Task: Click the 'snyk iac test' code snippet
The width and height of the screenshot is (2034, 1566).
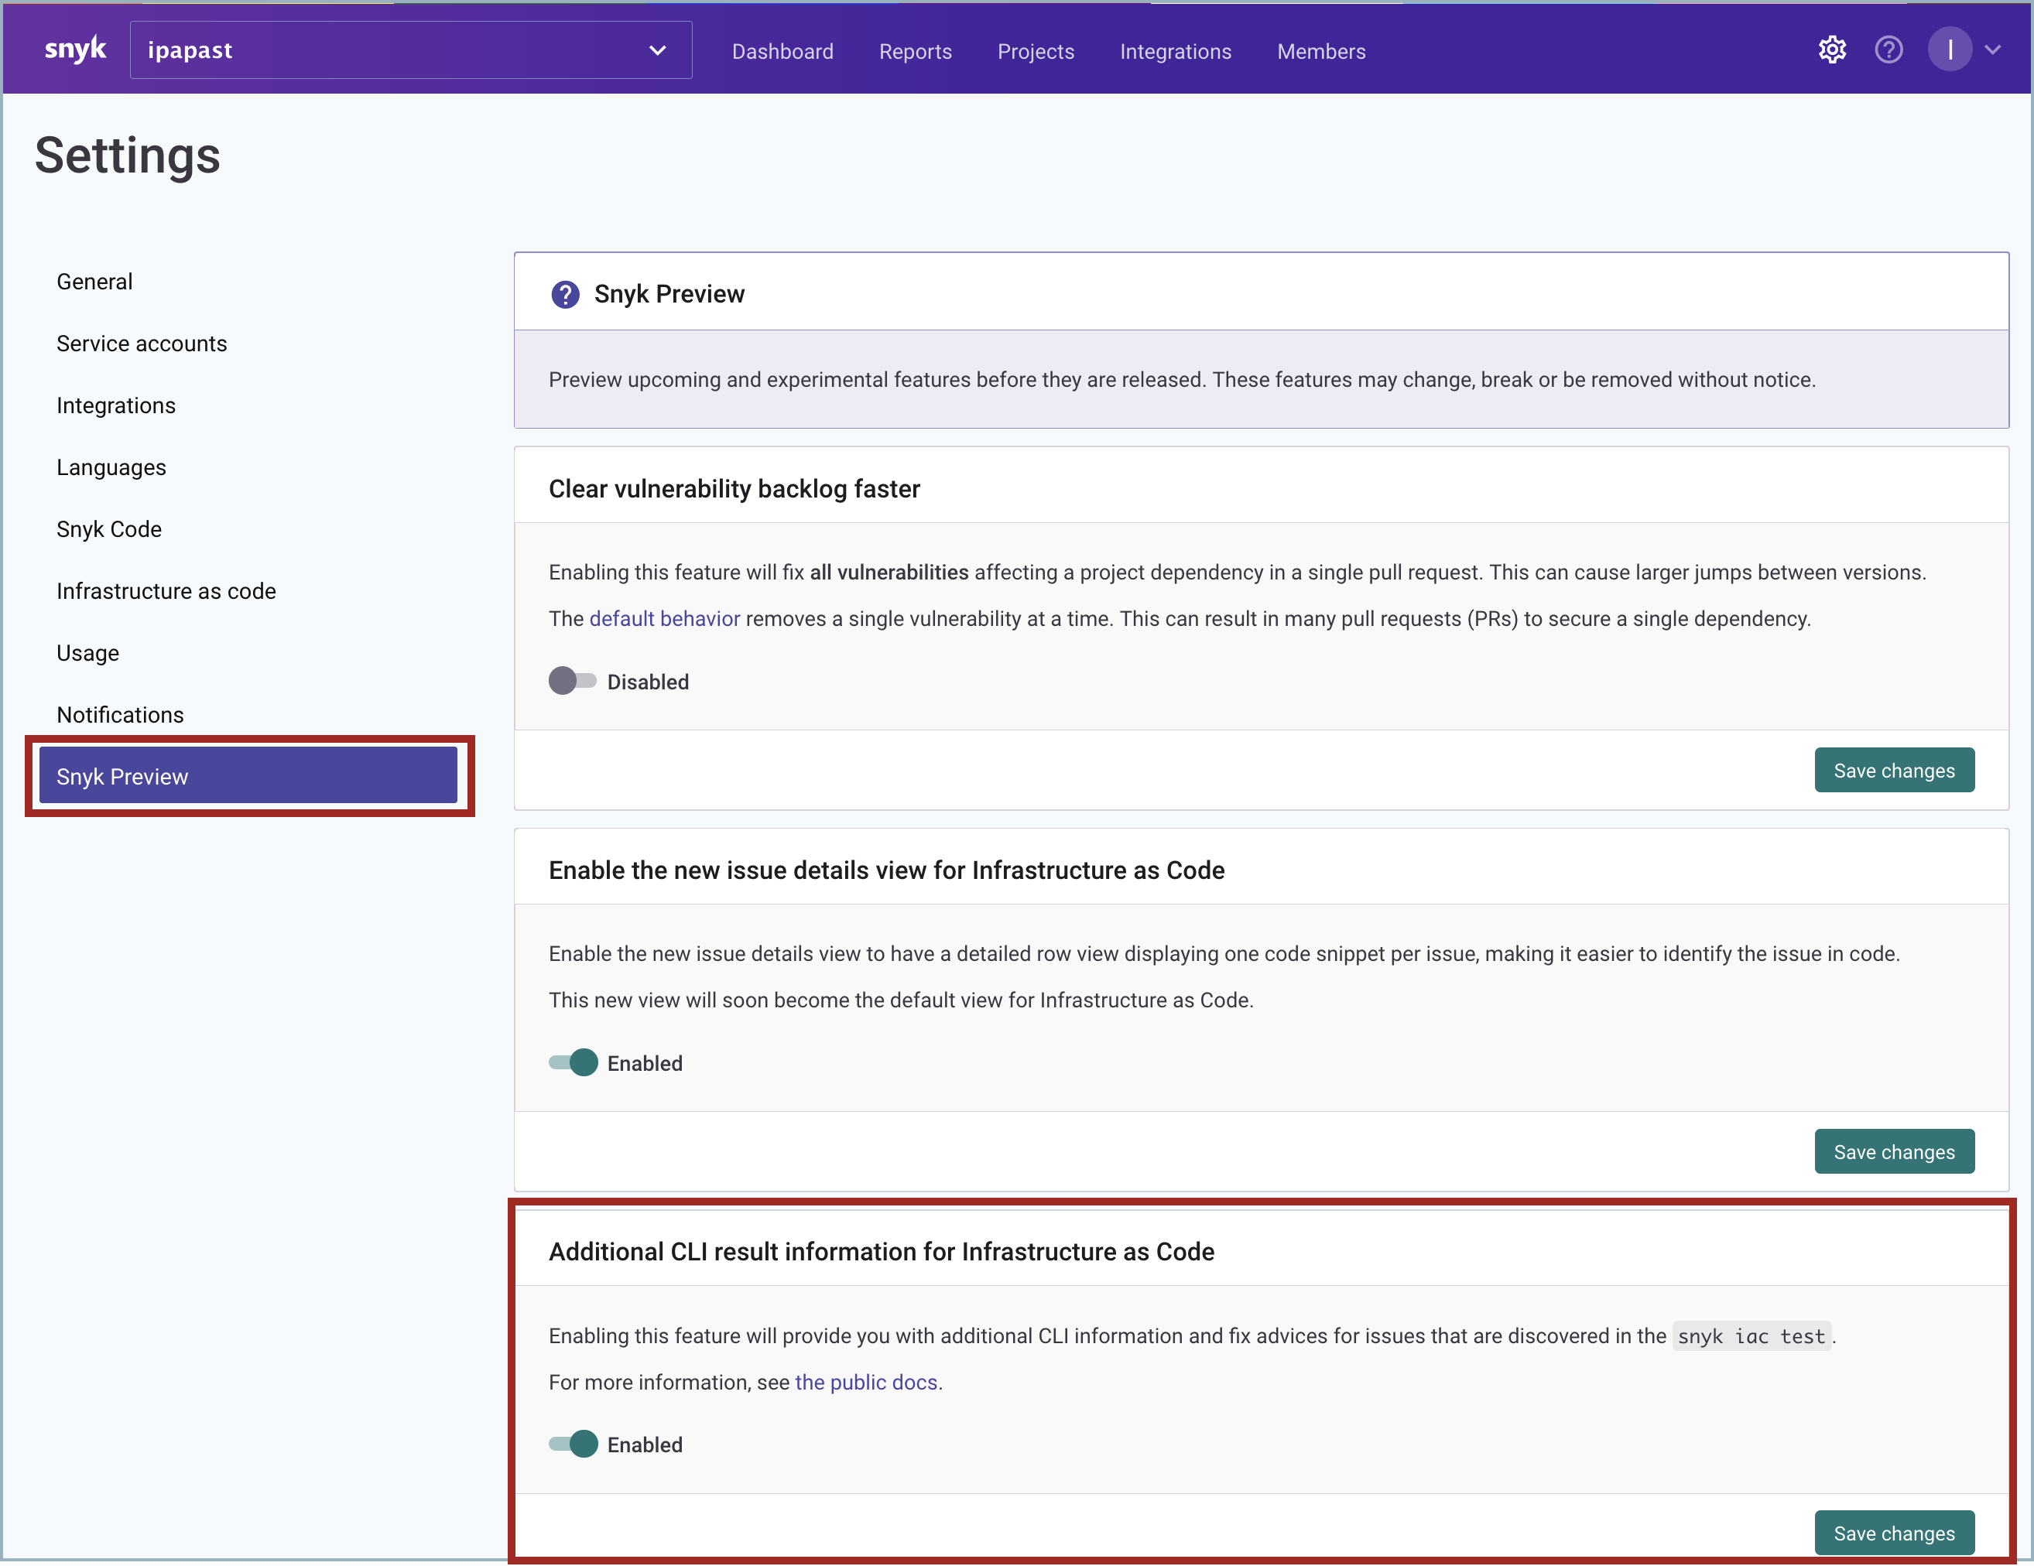Action: click(1750, 1336)
